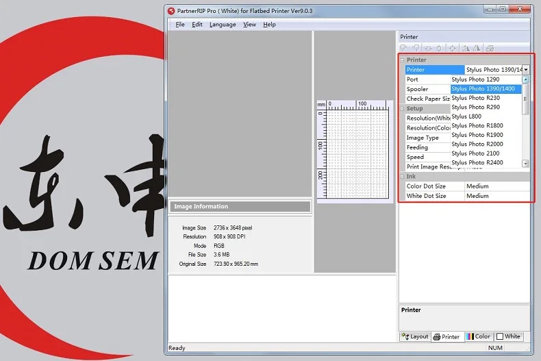Screen dimensions: 541x361
Task: Collapse the Ink property group
Action: point(402,177)
